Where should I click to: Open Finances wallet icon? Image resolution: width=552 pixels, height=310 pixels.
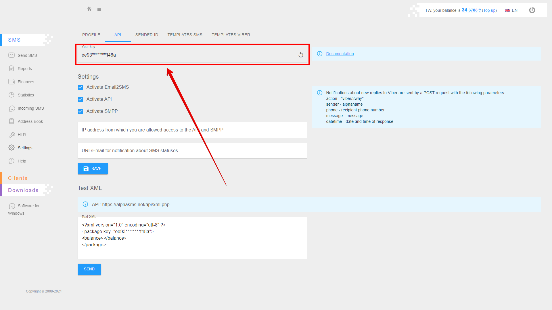(x=11, y=82)
